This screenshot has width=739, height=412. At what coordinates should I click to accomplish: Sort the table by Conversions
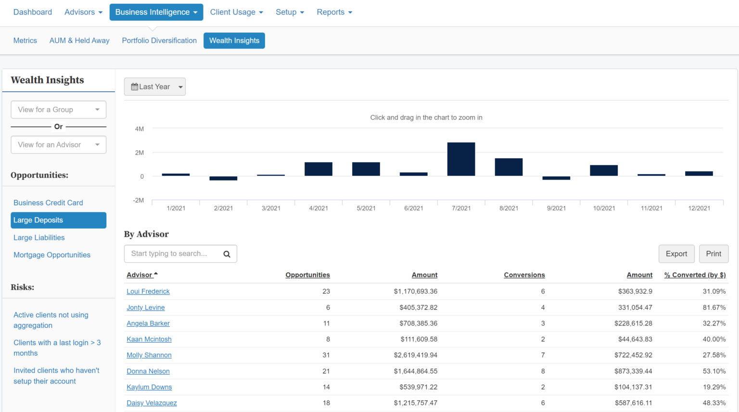point(524,274)
